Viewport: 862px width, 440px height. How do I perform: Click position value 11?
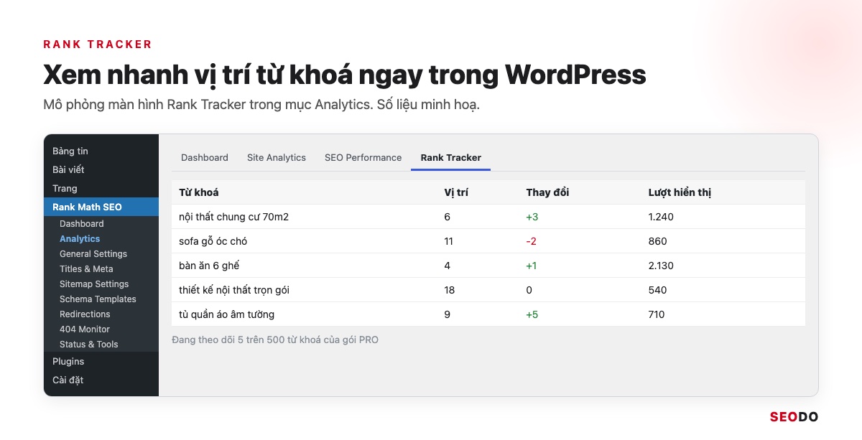(449, 241)
